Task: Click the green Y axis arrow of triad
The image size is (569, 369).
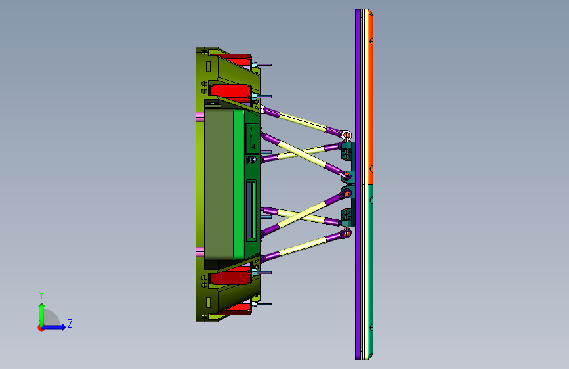Action: [x=42, y=315]
